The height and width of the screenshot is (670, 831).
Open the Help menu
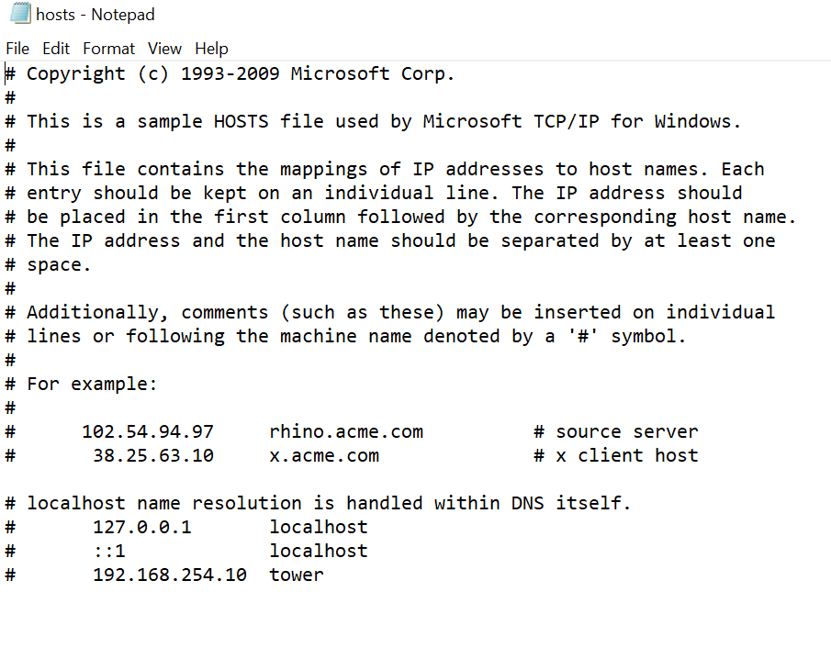coord(211,49)
